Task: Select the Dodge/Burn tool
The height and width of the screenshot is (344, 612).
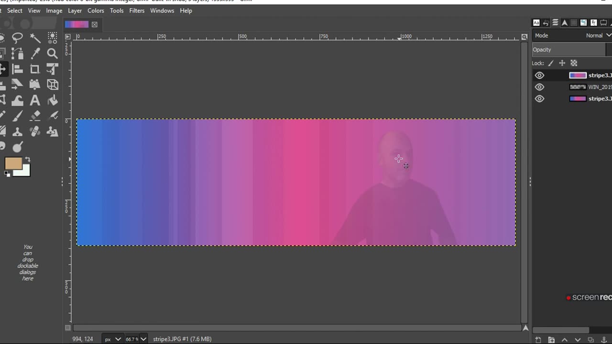Action: tap(18, 147)
